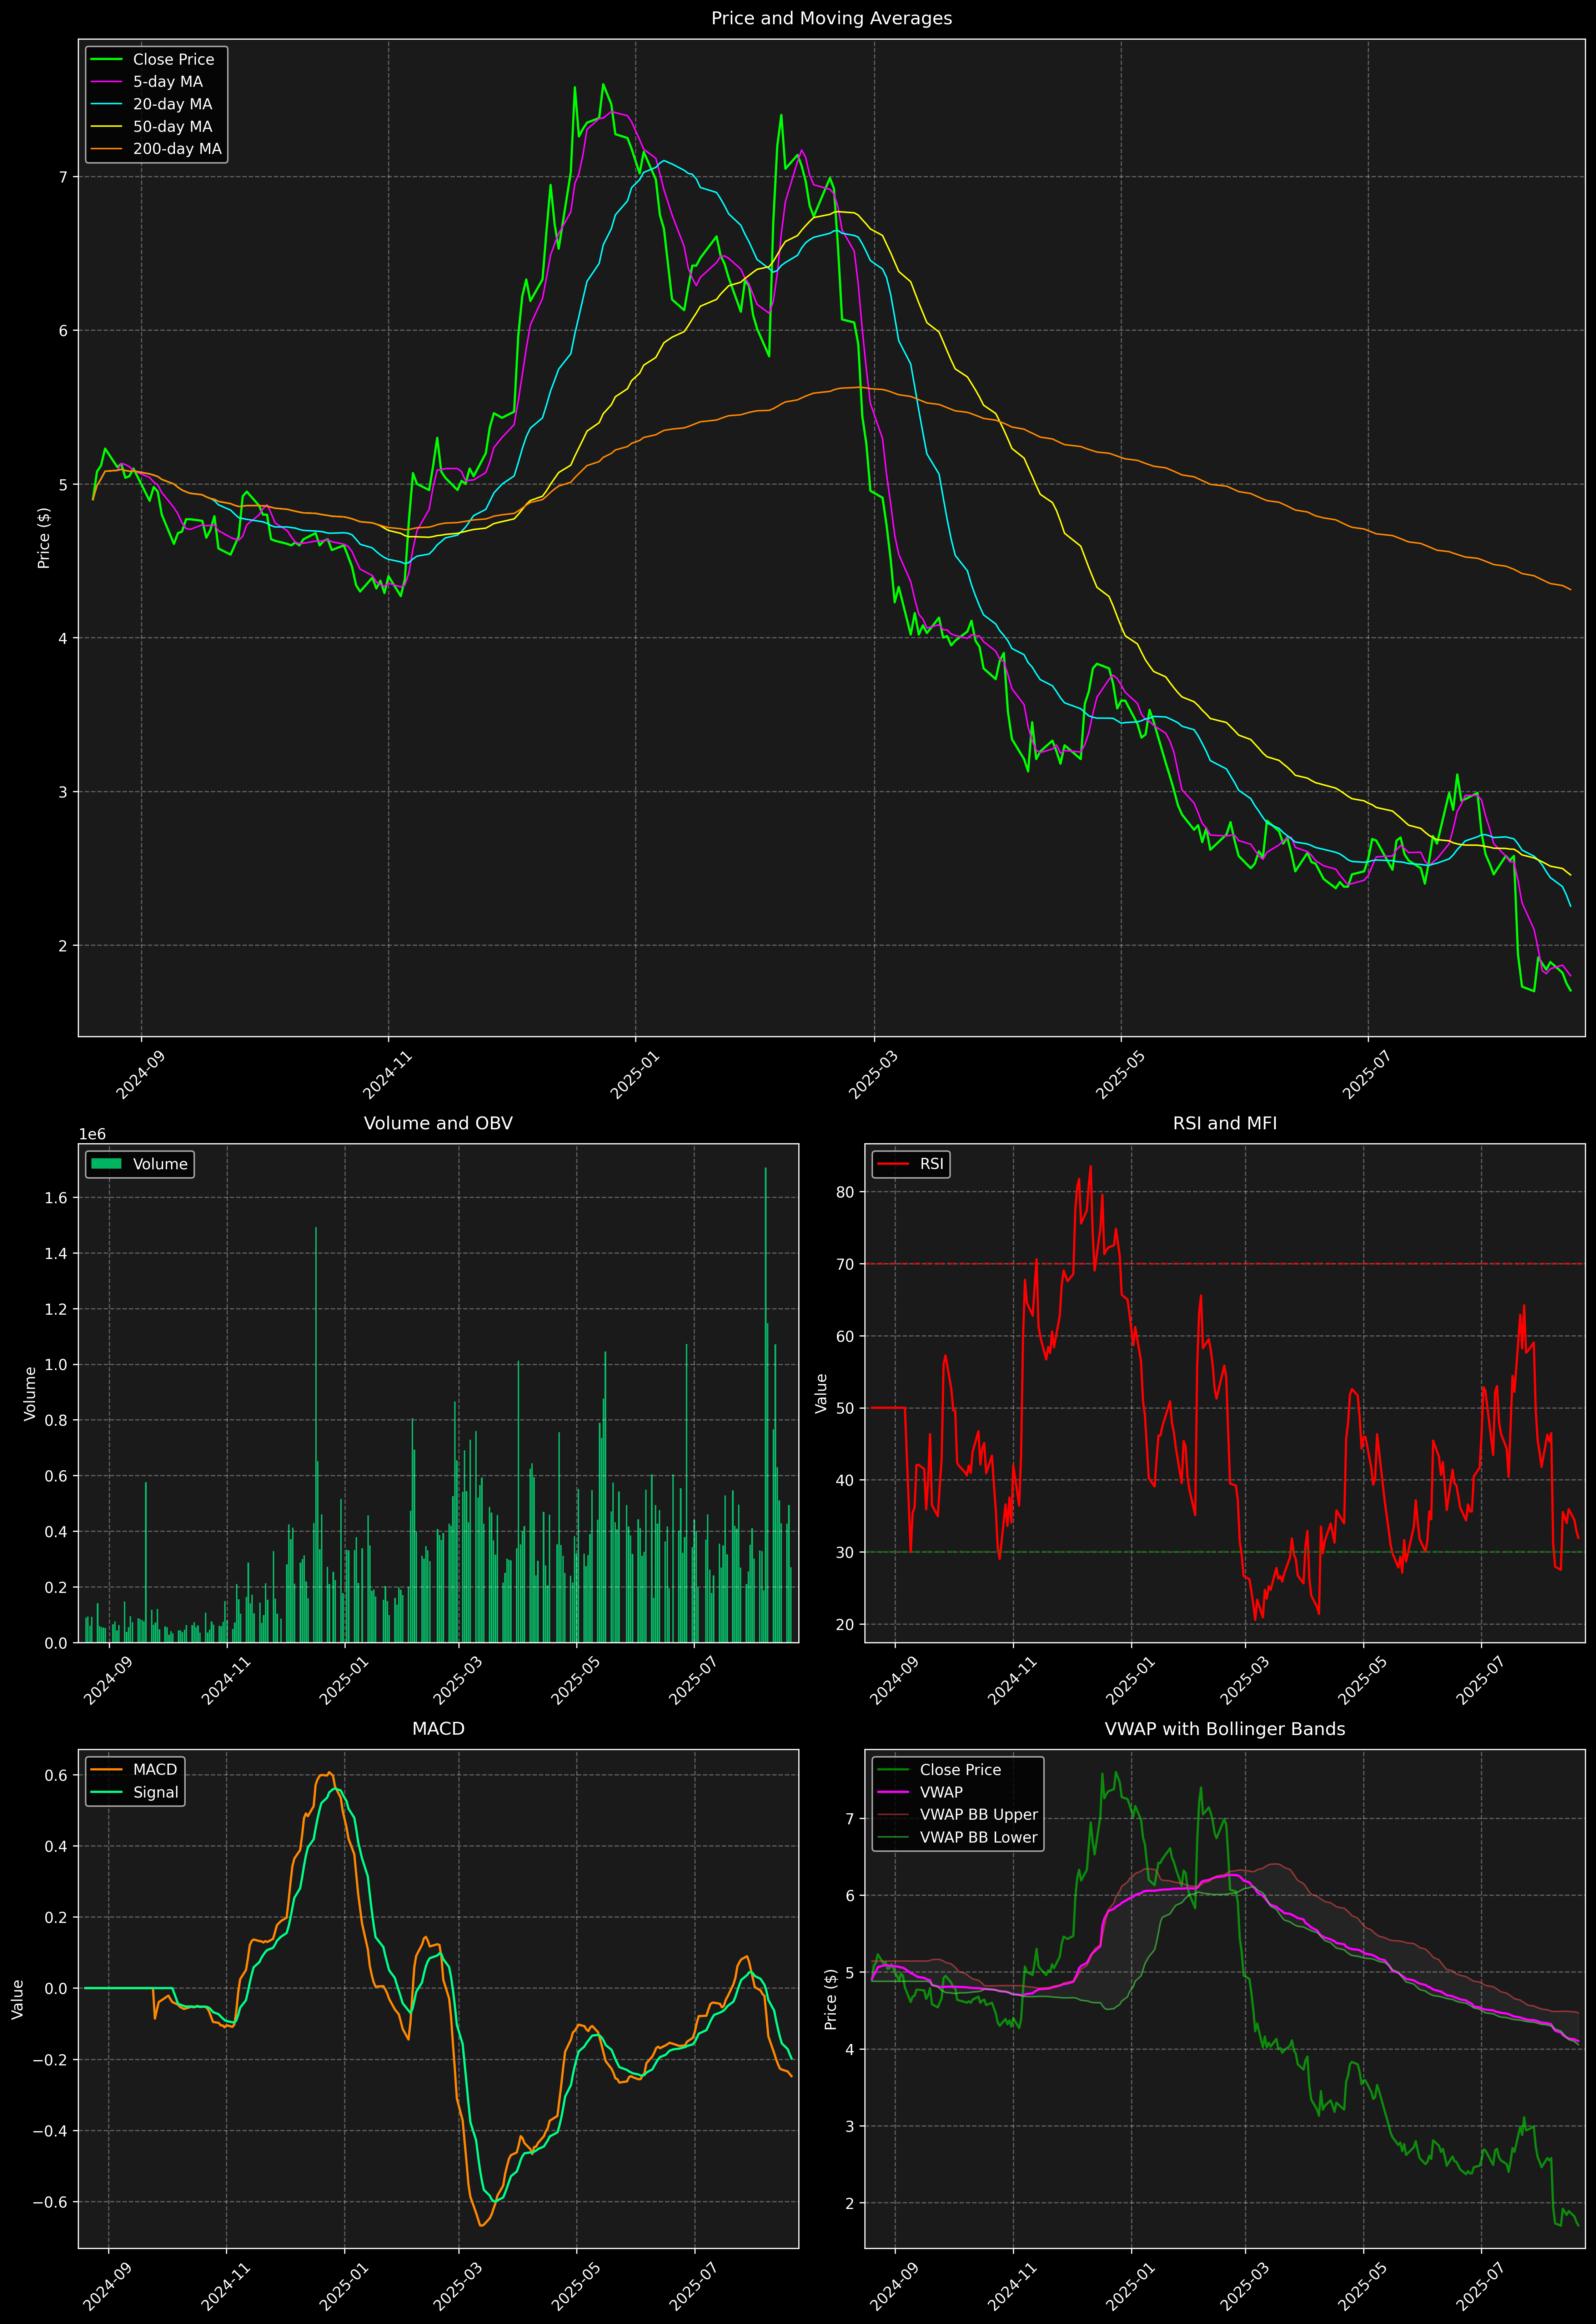Click the 5-day MA legend label
Image resolution: width=1596 pixels, height=2324 pixels.
click(x=168, y=82)
